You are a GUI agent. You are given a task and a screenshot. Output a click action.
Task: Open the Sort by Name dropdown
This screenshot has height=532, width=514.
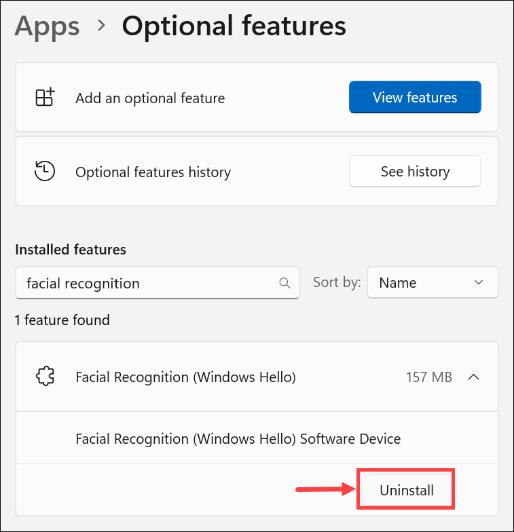[x=432, y=283]
